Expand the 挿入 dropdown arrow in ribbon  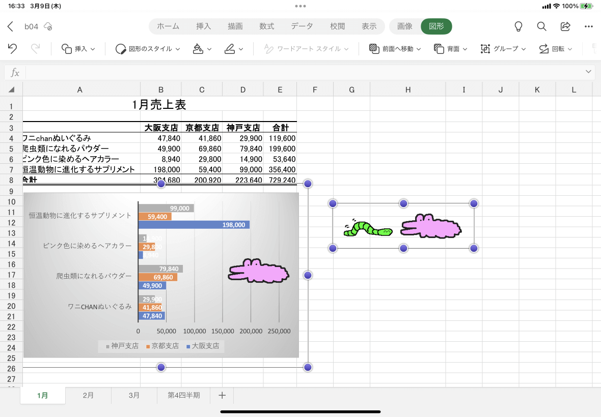[93, 49]
